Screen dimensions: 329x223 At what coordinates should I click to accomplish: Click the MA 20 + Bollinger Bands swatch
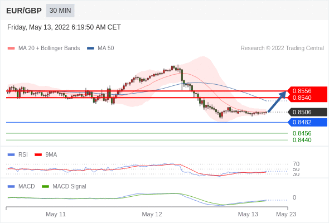(x=11, y=49)
